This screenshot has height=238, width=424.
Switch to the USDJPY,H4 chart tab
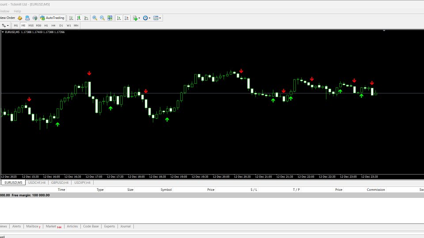[83, 182]
